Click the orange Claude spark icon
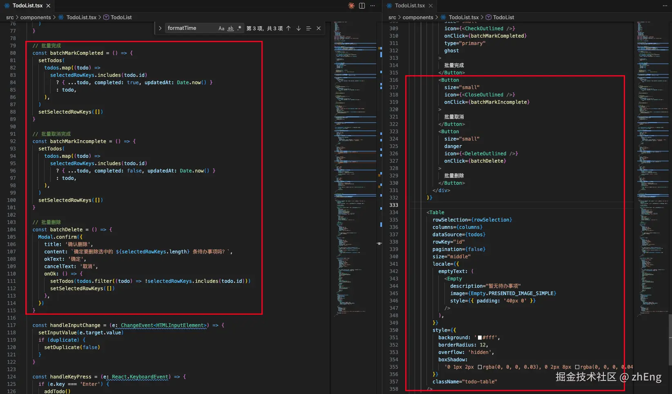 pyautogui.click(x=351, y=6)
